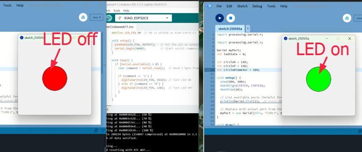Toggle debugger icon in left Processing window
Viewport: 362px width, 152px height.
click(83, 17)
